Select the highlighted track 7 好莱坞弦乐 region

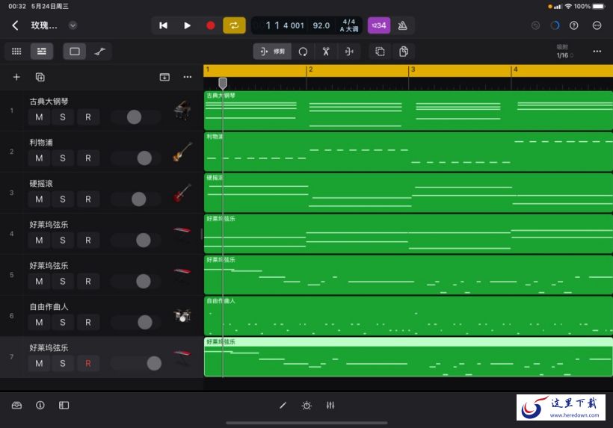pos(408,357)
